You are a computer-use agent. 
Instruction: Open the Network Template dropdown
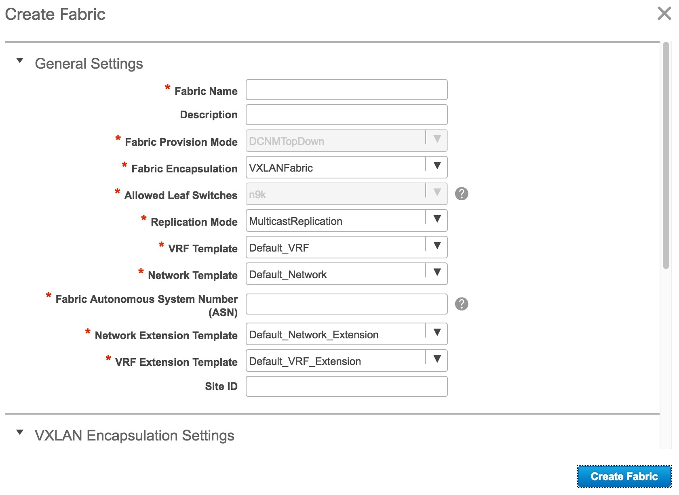pos(437,274)
